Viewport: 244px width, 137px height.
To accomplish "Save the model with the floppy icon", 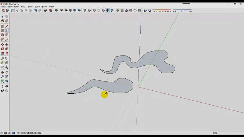I will click(x=12, y=10).
